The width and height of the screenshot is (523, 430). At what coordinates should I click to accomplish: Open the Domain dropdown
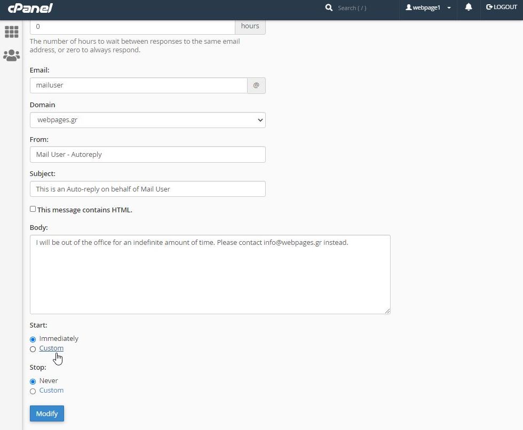pyautogui.click(x=147, y=120)
